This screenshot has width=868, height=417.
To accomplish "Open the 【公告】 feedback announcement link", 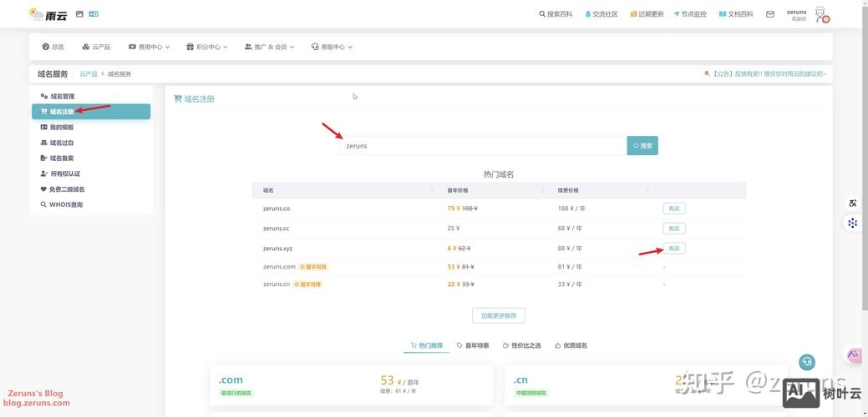I will [766, 73].
